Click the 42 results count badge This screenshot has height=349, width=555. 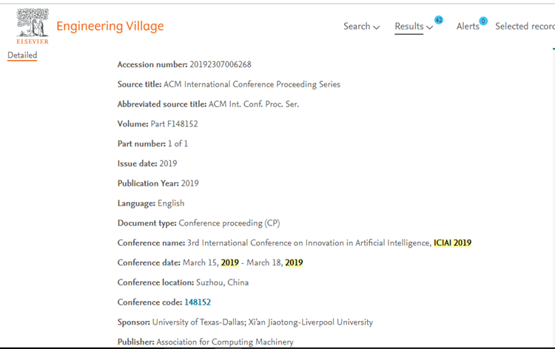point(439,20)
